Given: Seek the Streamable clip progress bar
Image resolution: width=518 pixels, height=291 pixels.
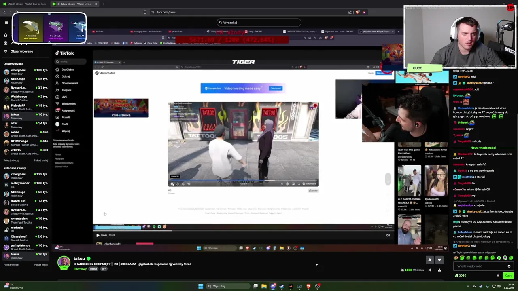Looking at the screenshot, I should [243, 181].
